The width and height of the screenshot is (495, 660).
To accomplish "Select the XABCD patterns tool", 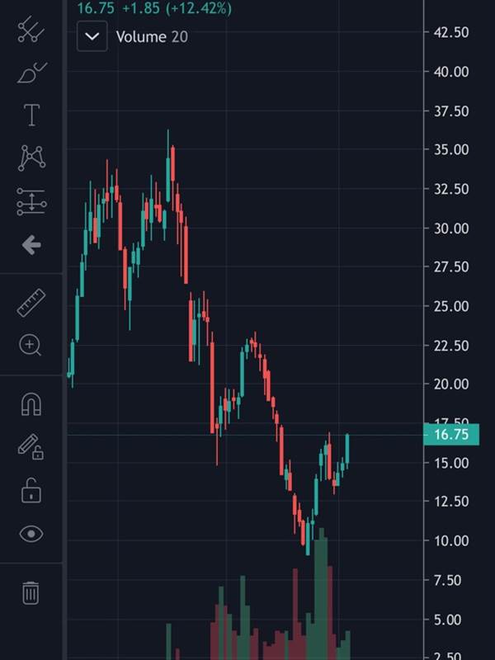I will click(x=31, y=158).
